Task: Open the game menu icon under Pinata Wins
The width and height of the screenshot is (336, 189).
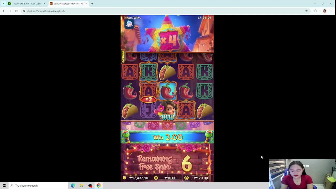Action: point(129,24)
